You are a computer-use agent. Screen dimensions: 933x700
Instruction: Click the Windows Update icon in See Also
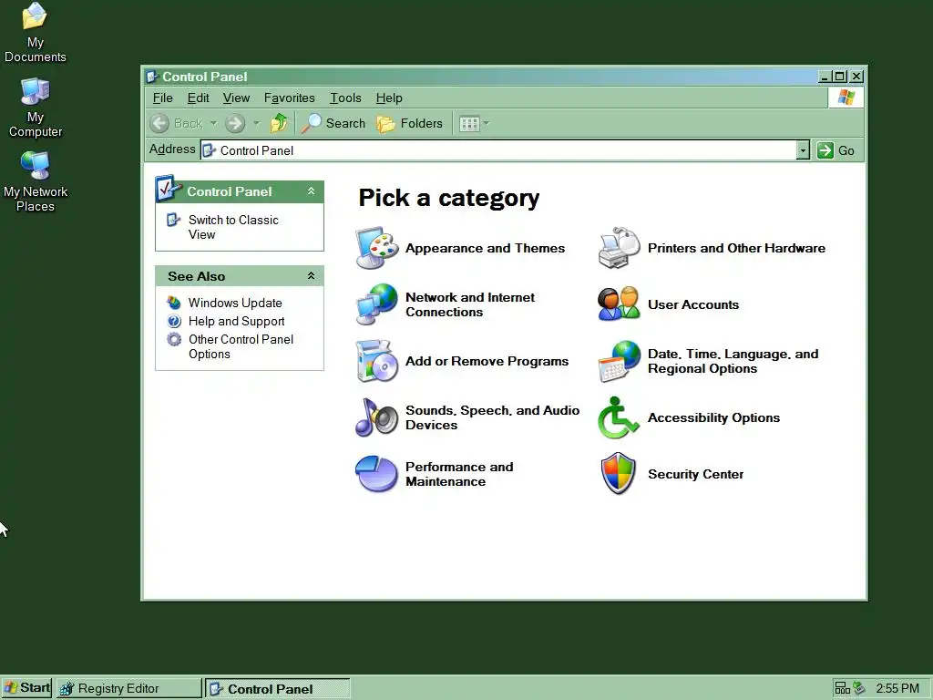pyautogui.click(x=174, y=303)
